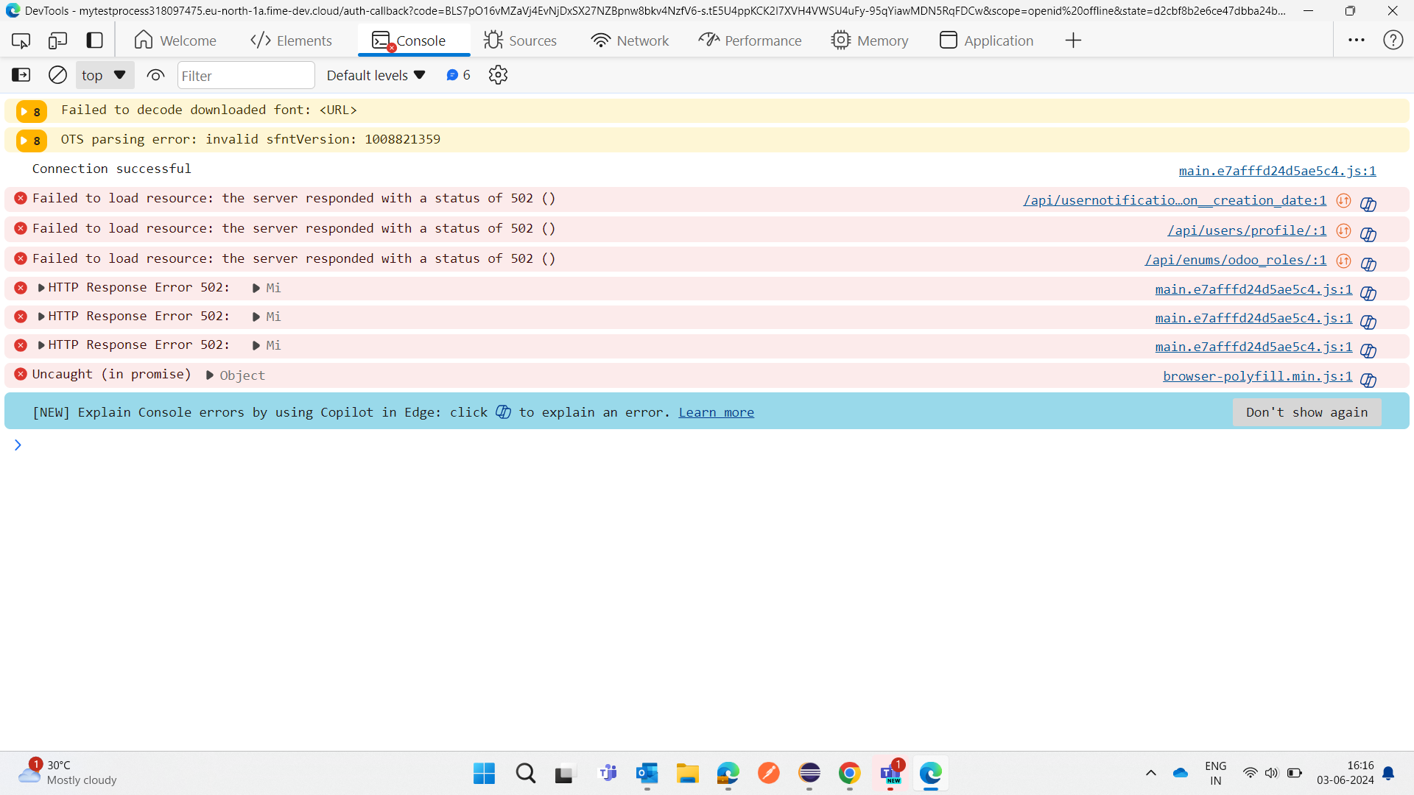The image size is (1414, 795).
Task: Switch to the Network tab
Action: click(x=630, y=40)
